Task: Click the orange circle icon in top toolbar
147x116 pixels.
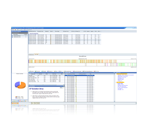Action: tap(15, 30)
